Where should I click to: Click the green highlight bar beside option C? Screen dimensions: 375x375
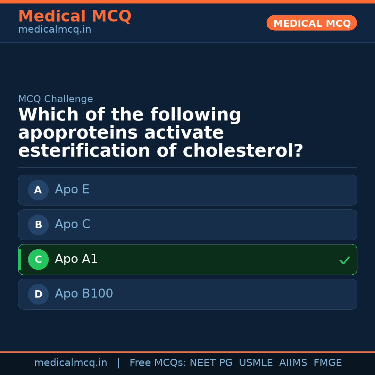pos(20,259)
